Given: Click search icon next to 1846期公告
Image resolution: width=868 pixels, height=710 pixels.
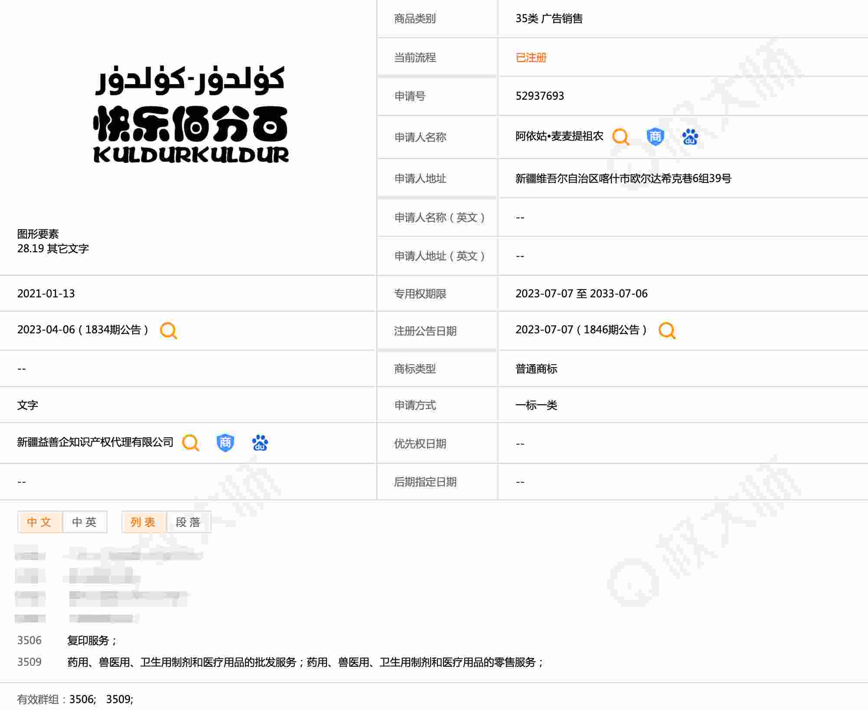Looking at the screenshot, I should point(667,330).
